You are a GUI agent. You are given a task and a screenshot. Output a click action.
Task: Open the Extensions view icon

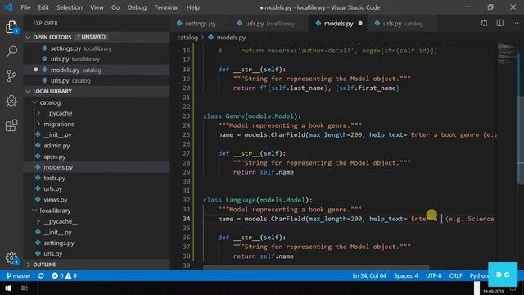(11, 125)
